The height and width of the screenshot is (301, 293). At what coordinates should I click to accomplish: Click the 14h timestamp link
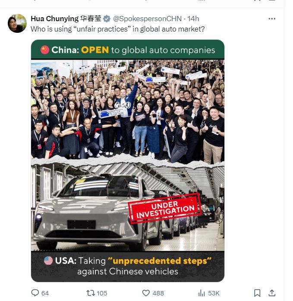click(193, 19)
